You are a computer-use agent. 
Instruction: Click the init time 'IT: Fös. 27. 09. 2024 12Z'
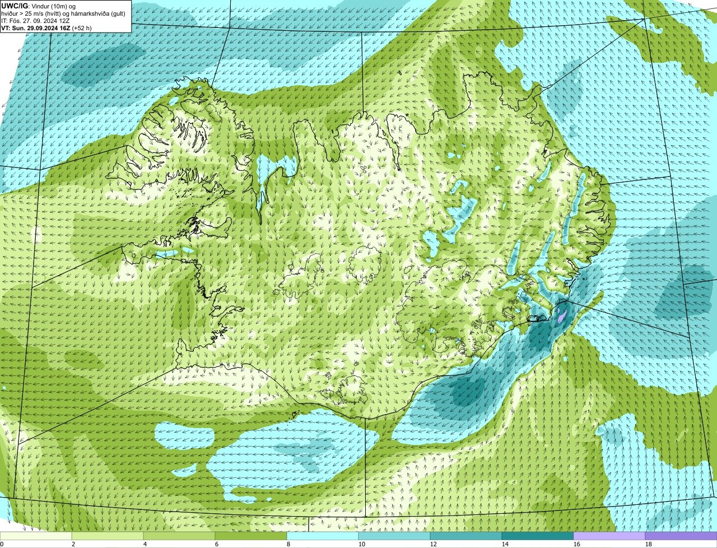pos(35,20)
